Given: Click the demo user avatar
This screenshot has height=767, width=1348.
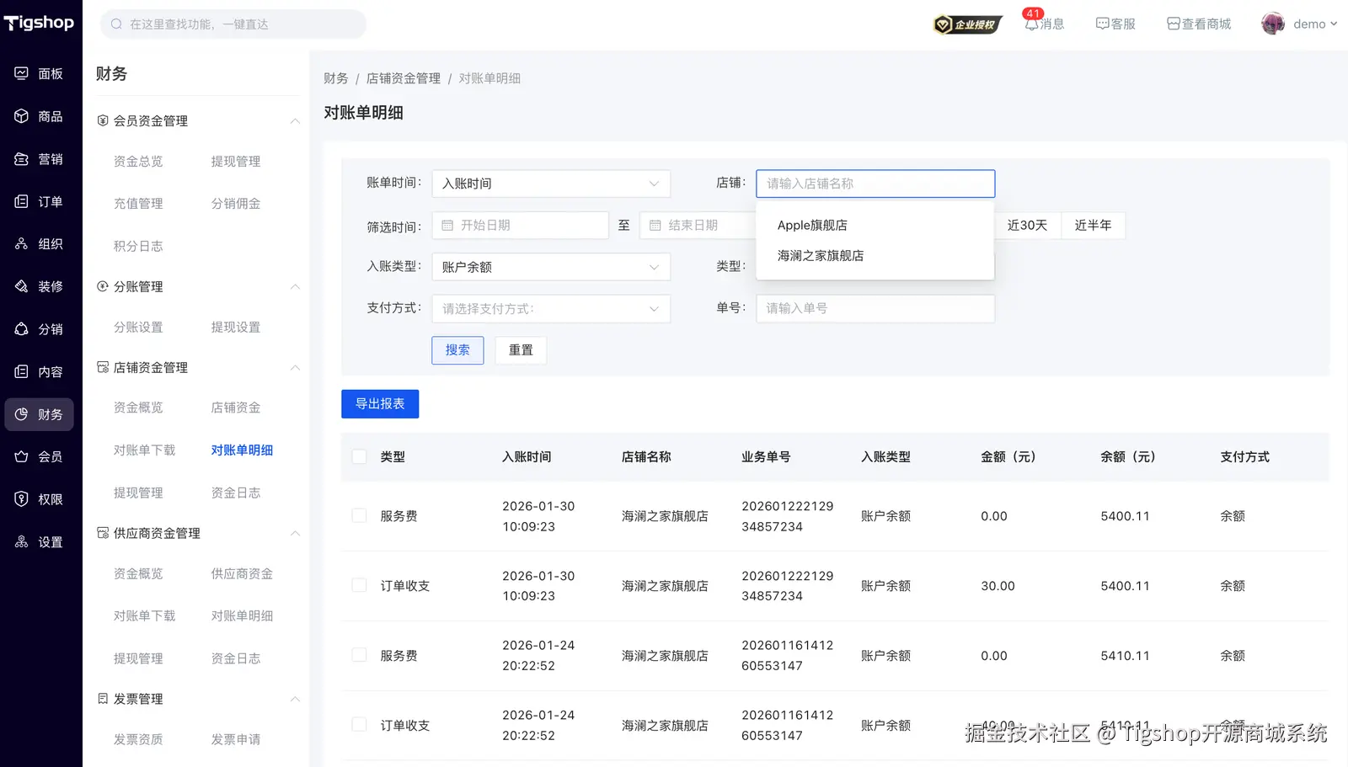Looking at the screenshot, I should (x=1273, y=24).
